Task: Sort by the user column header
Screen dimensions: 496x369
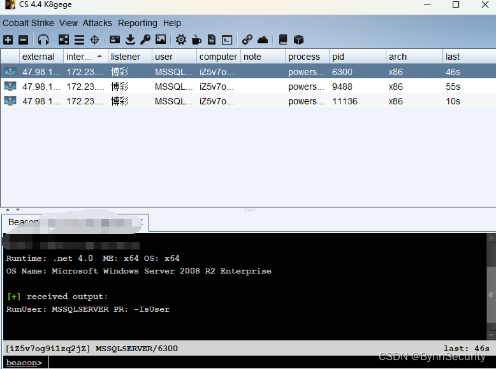Action: point(174,57)
